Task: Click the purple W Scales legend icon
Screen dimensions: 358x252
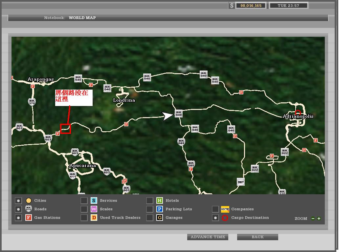Action: pyautogui.click(x=94, y=209)
